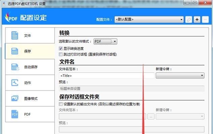
Task: Click the 保存 disk icon
Action: [14, 51]
